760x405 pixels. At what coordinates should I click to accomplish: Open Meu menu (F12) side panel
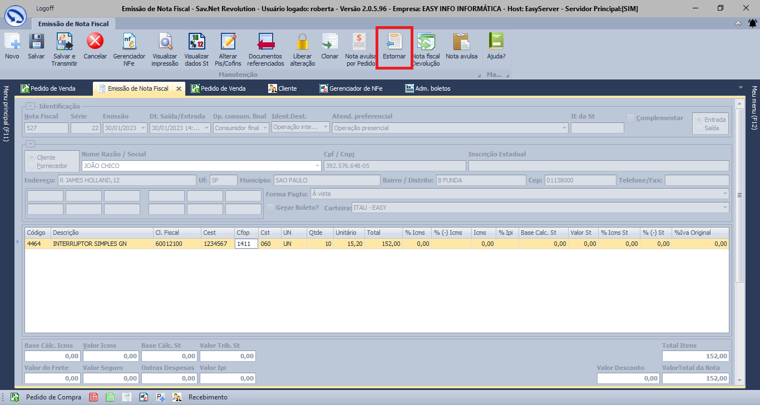(x=755, y=108)
